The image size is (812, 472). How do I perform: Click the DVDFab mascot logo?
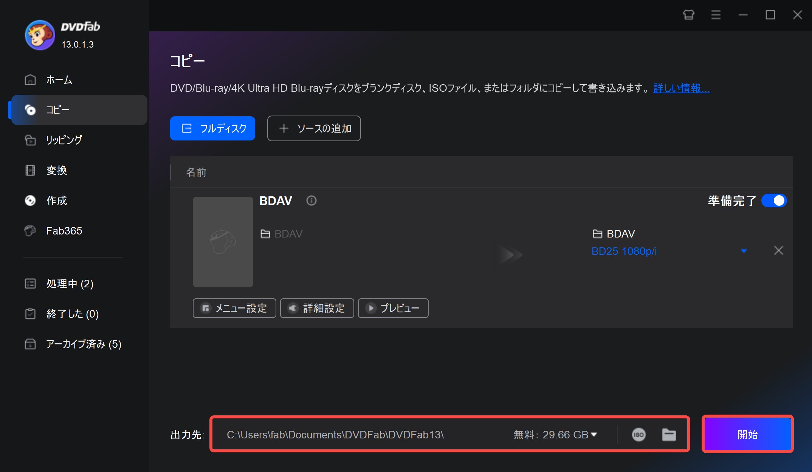point(40,35)
